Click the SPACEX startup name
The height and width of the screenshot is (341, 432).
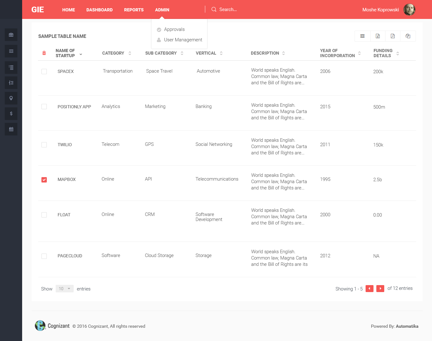[x=65, y=71]
